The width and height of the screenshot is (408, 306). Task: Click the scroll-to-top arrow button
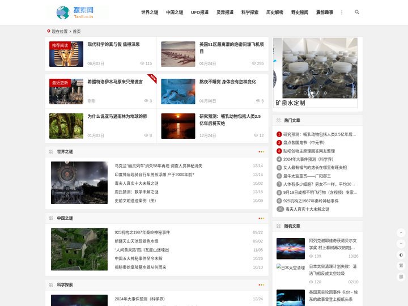401,232
